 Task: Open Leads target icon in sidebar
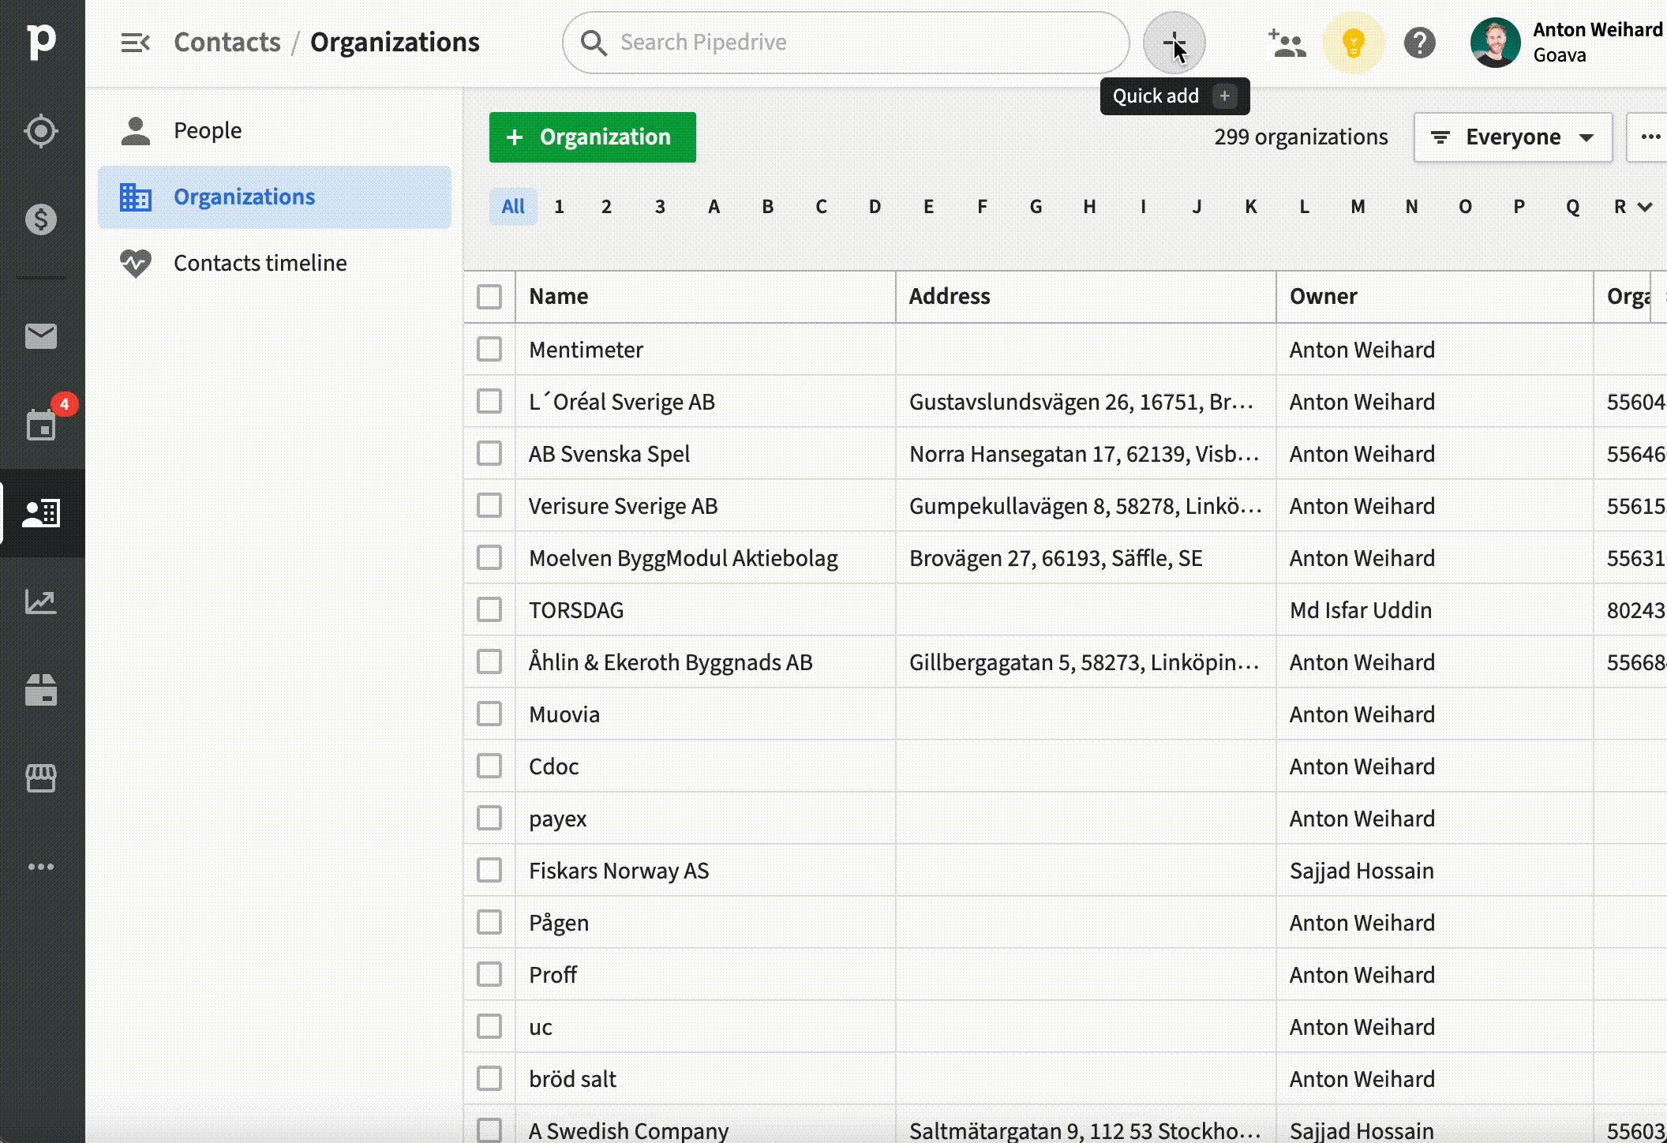click(41, 131)
